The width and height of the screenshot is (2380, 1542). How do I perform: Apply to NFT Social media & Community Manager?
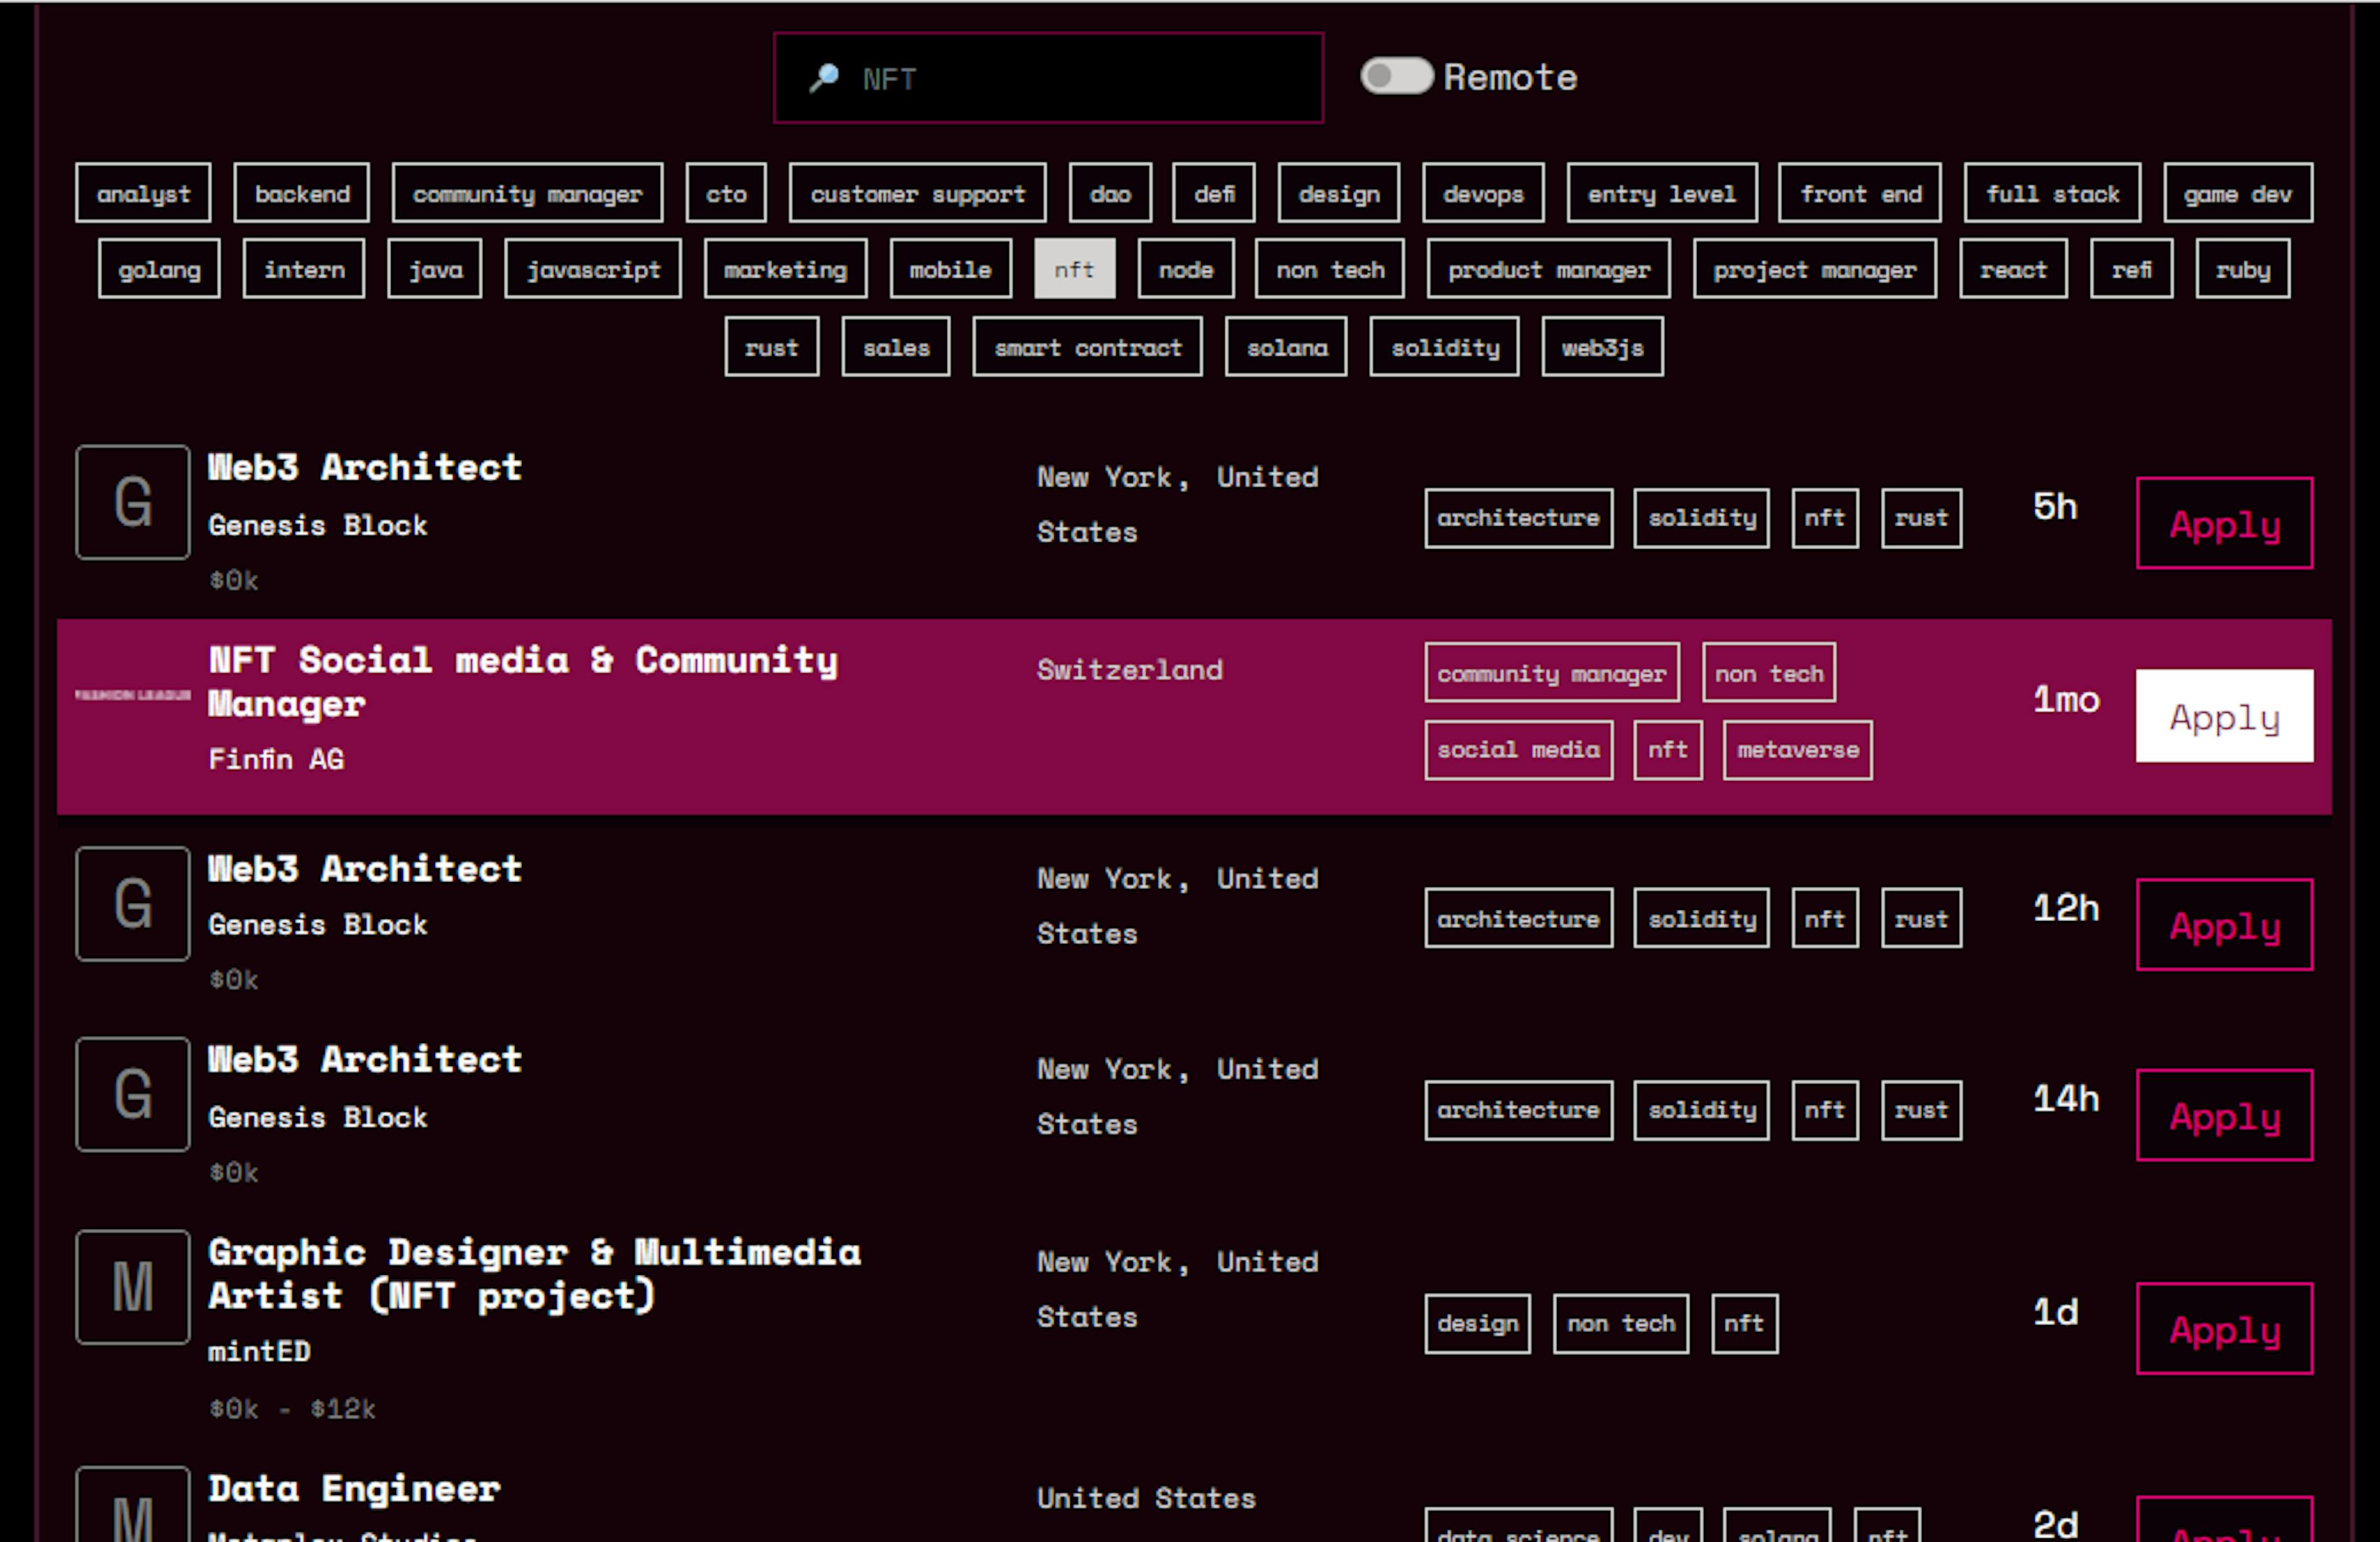coord(2224,716)
